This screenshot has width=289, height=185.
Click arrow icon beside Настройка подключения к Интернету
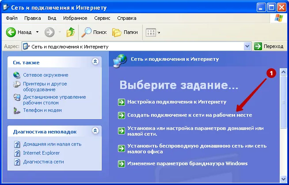click(121, 102)
